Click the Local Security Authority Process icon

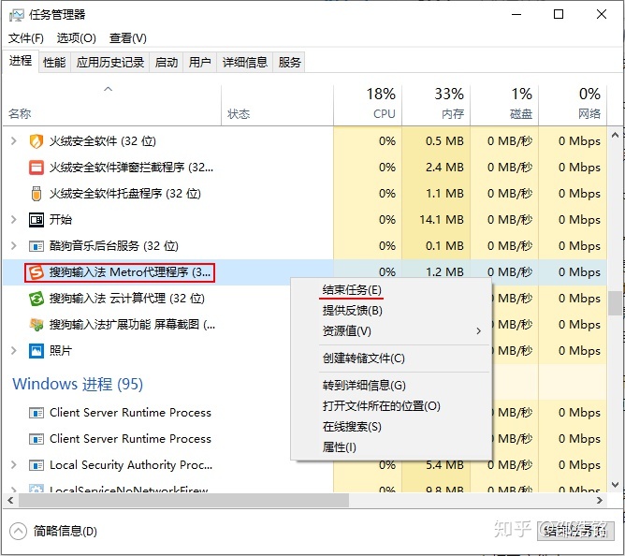pos(36,465)
